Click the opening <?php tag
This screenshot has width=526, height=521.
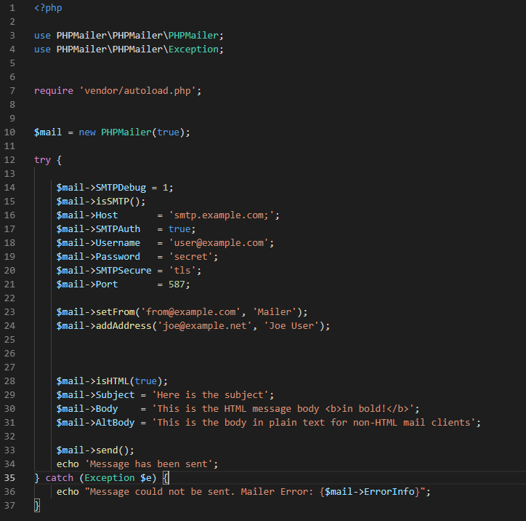point(48,8)
